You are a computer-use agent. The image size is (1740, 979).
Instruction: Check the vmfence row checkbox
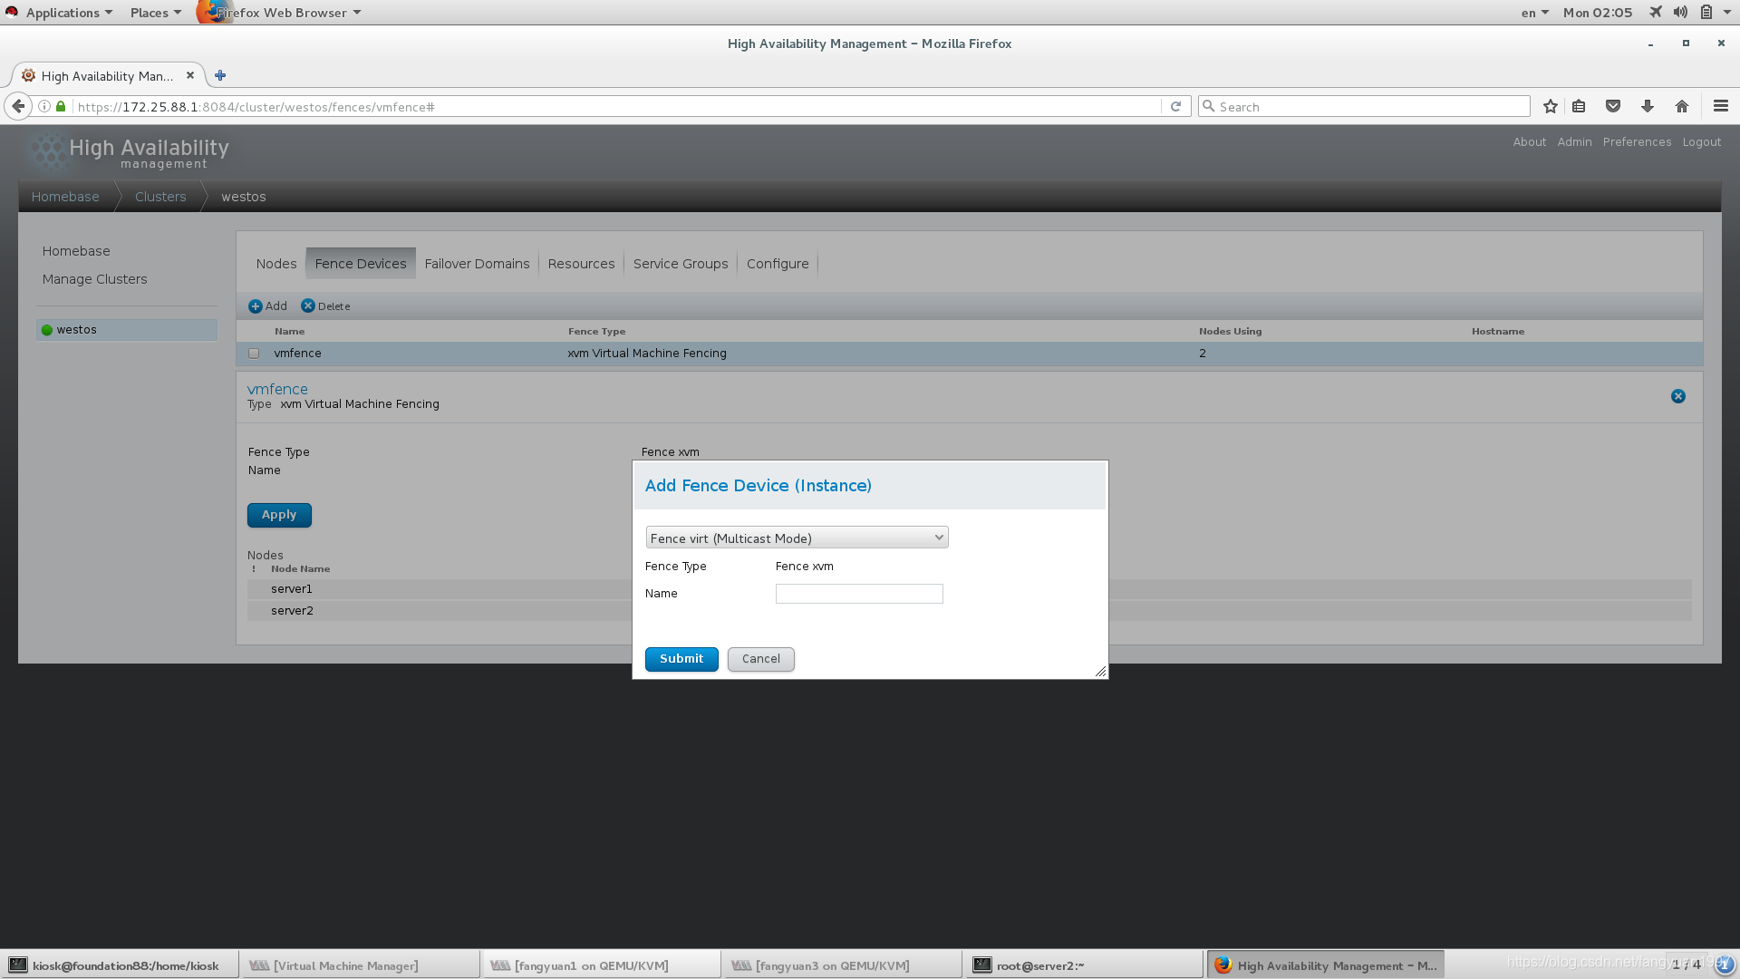tap(254, 354)
